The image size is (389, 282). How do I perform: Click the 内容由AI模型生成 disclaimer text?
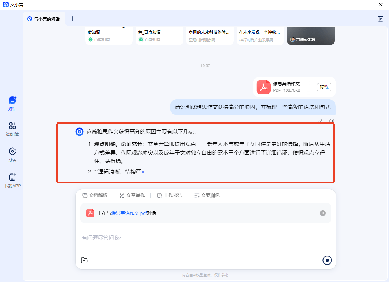pos(205,275)
